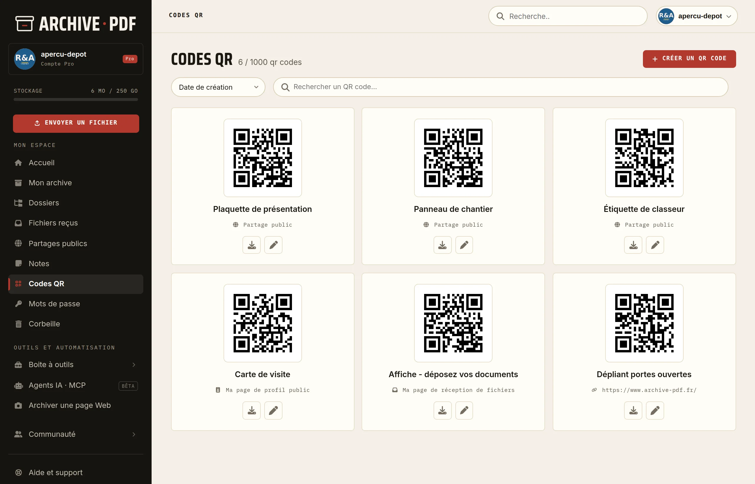
Task: Edit the Carte de visite QR code
Action: [x=273, y=411]
